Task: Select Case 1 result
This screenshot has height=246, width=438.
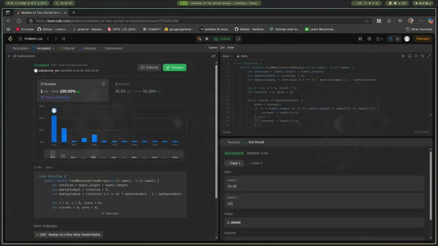Action: coord(234,163)
